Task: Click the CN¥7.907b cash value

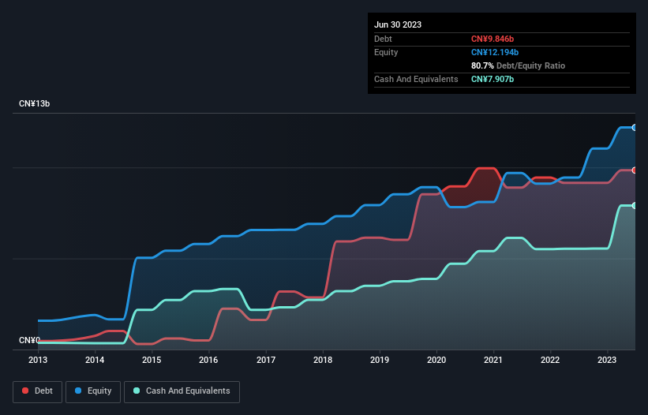Action: pos(493,79)
